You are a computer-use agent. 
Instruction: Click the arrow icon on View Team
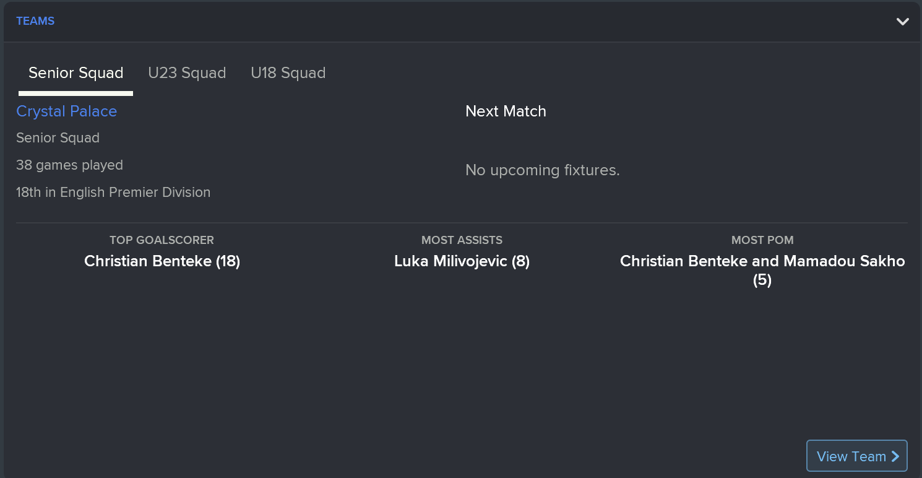coord(895,456)
